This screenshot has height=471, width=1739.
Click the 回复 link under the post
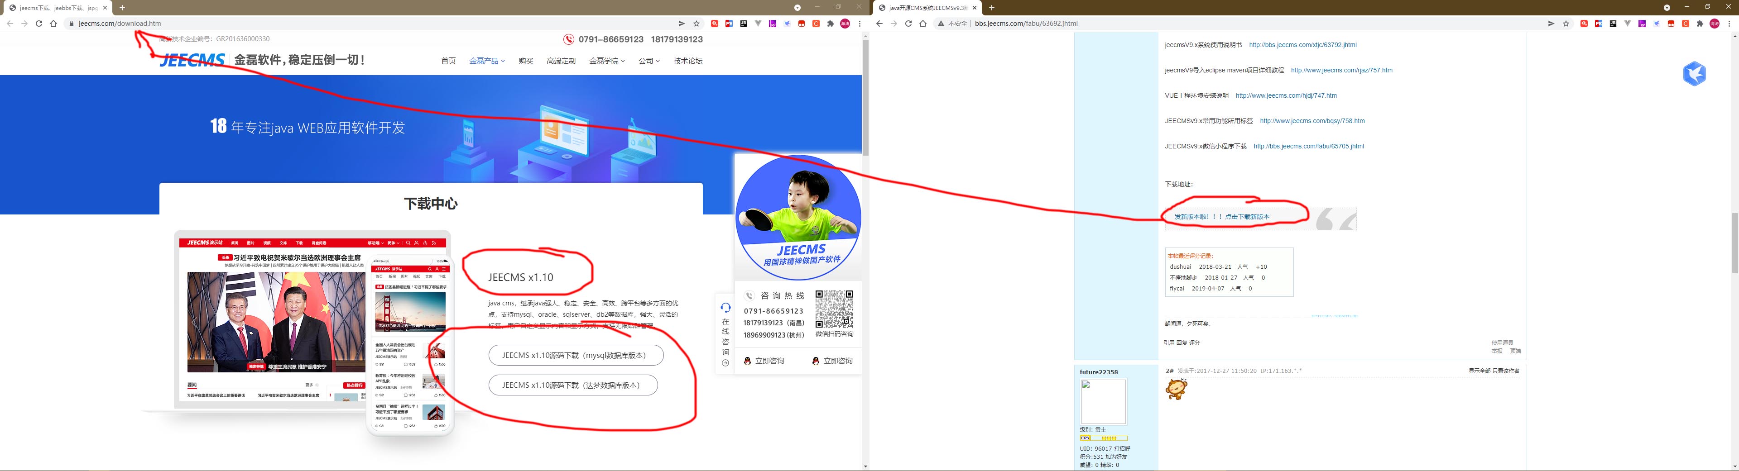(x=1182, y=343)
